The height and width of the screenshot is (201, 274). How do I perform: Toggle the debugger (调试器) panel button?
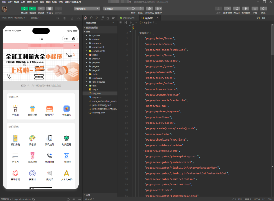pyautogui.click(x=41, y=9)
